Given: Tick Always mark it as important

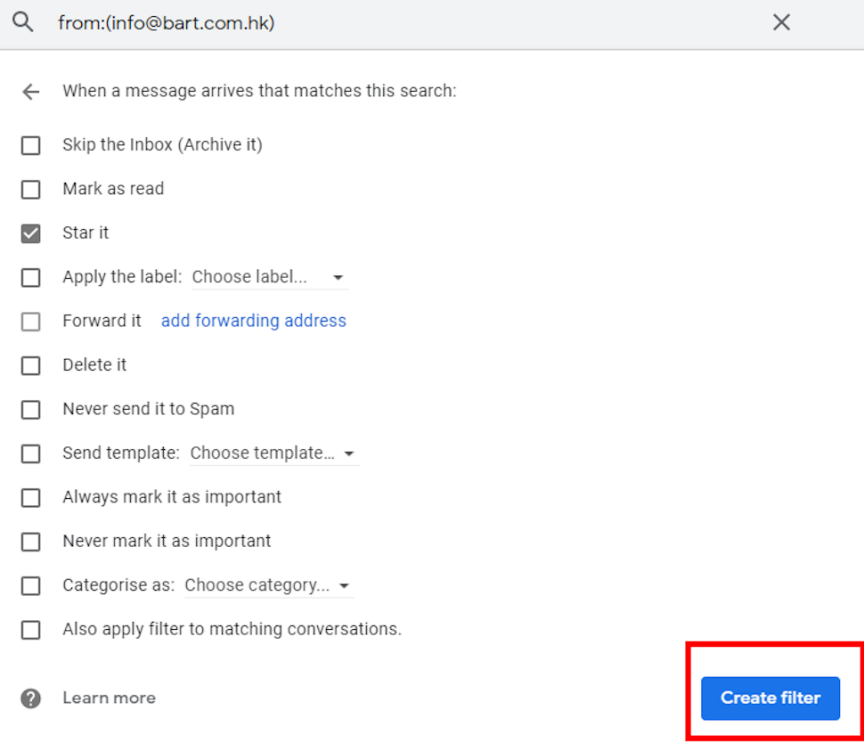Looking at the screenshot, I should tap(31, 498).
